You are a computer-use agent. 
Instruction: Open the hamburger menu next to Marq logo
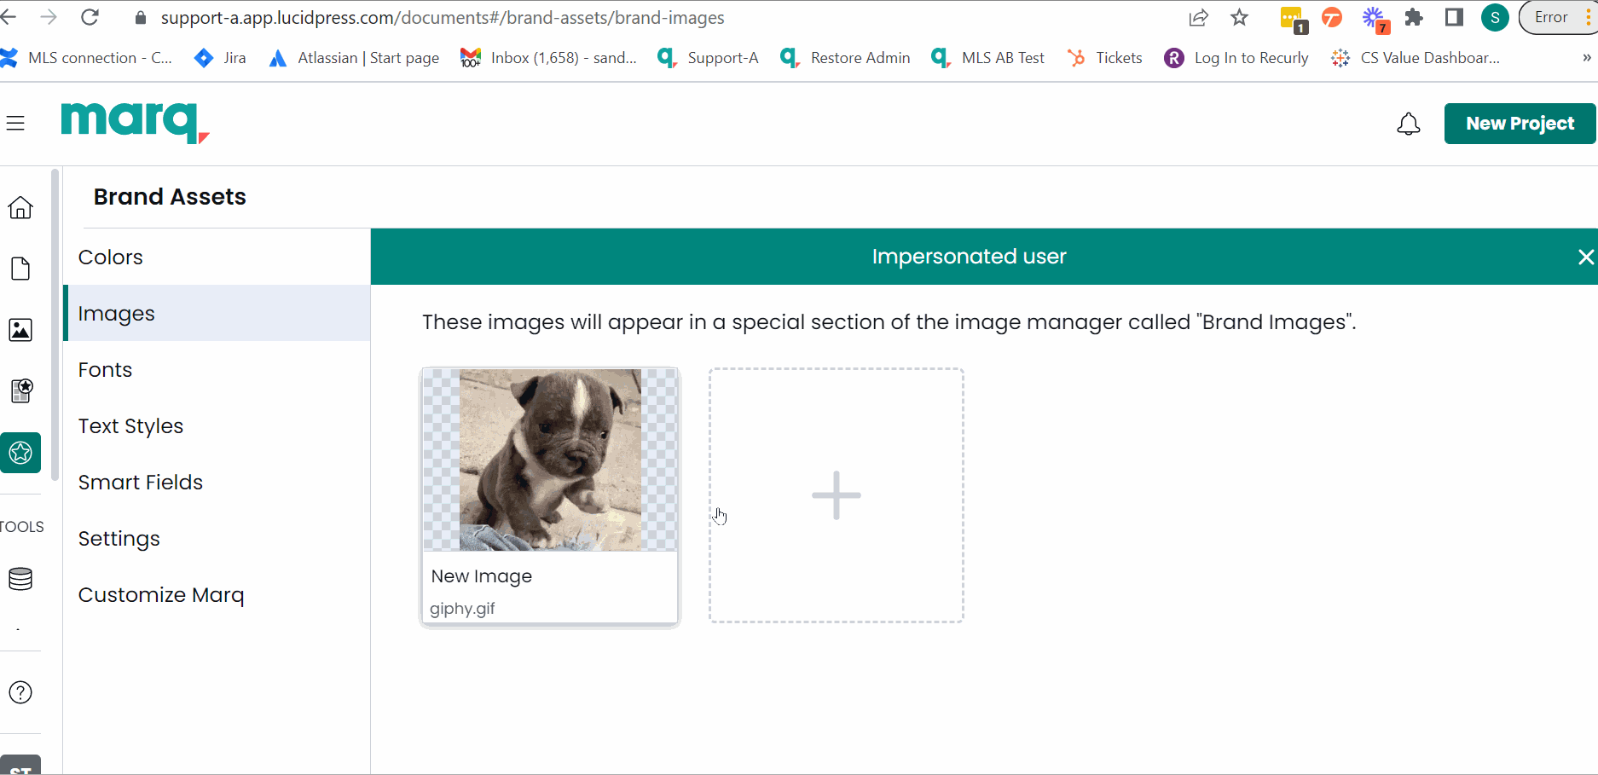point(16,123)
